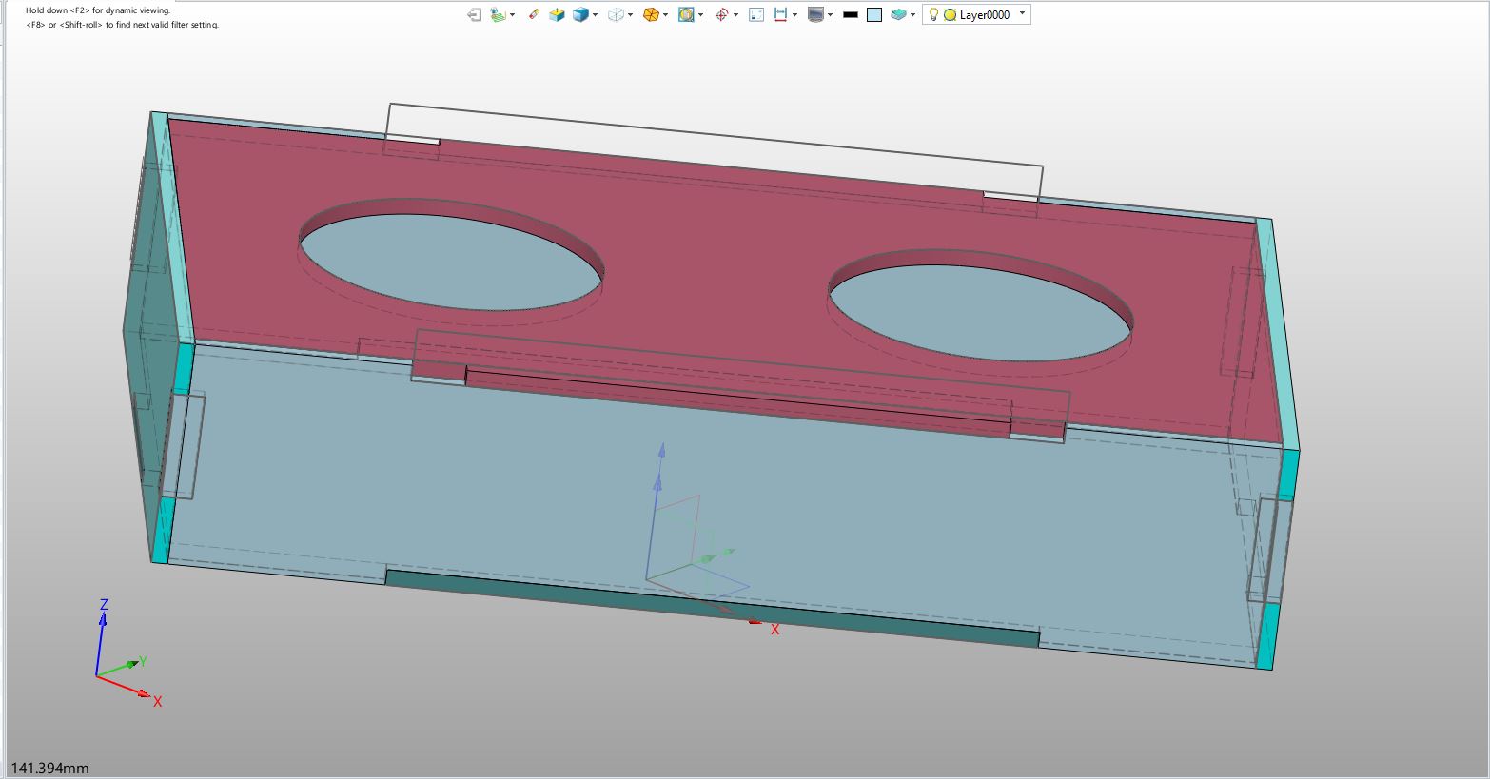Click the black line color swatch
The height and width of the screenshot is (779, 1490).
pos(851,15)
